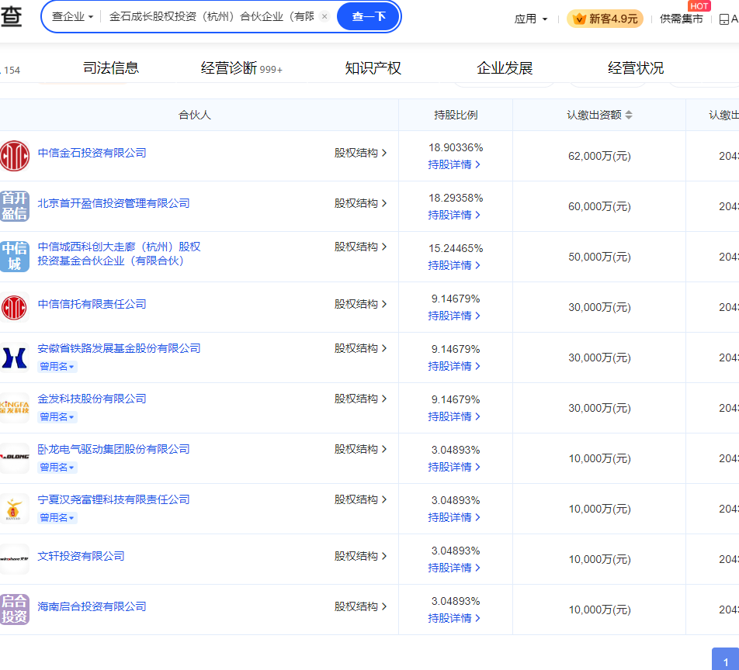This screenshot has width=739, height=670.
Task: Open the 海南启合投资有限公司 link
Action: 92,606
